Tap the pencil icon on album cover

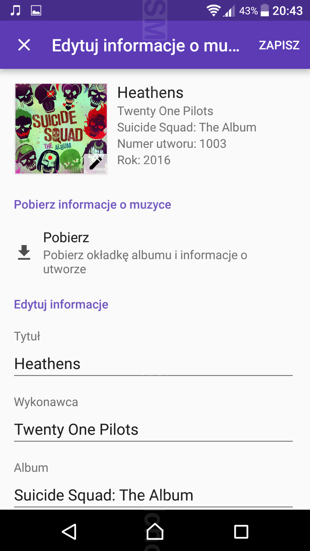pos(96,163)
